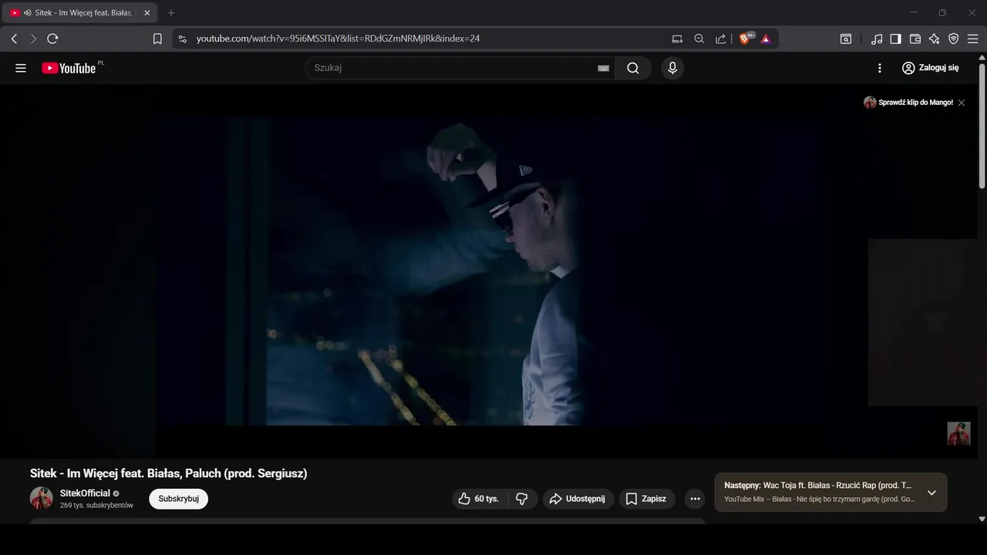Open the YouTube guide hamburger menu
Viewport: 987px width, 555px height.
21,68
